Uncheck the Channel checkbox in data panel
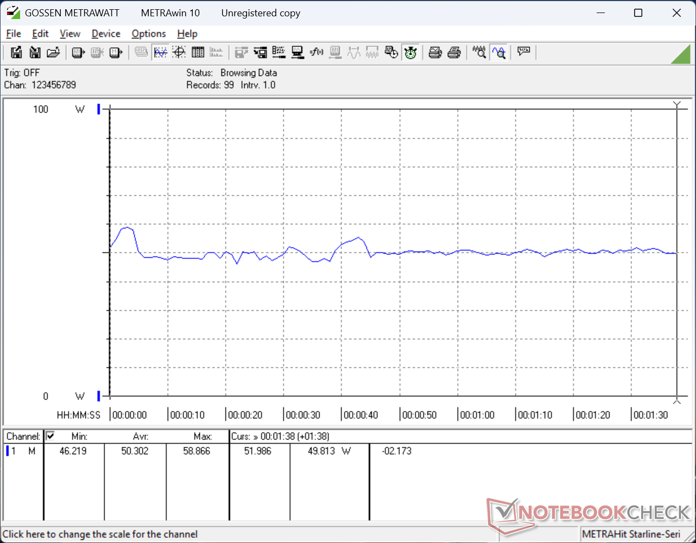Image resolution: width=696 pixels, height=543 pixels. click(50, 436)
